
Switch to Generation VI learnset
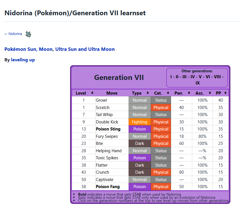coord(208,77)
